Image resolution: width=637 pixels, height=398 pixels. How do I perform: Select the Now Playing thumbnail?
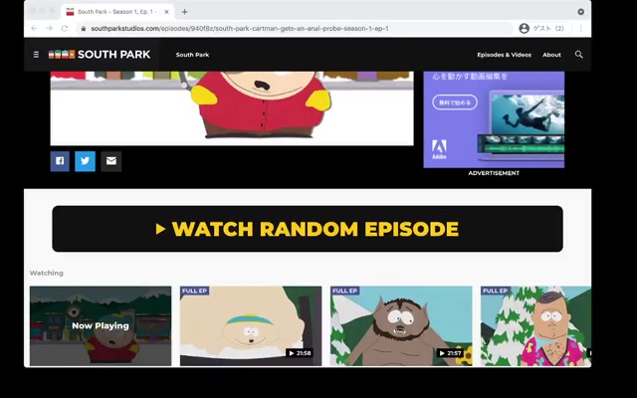coord(101,325)
